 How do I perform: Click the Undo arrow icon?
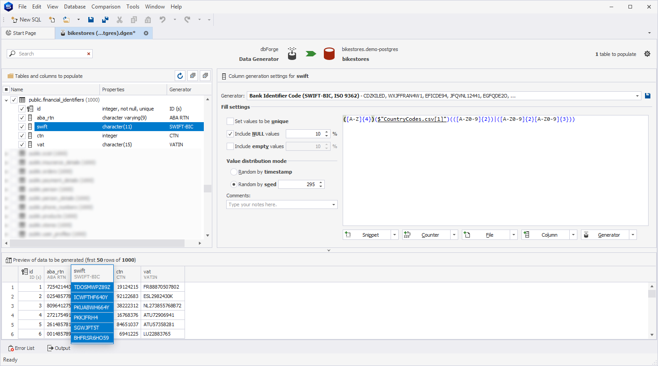163,20
